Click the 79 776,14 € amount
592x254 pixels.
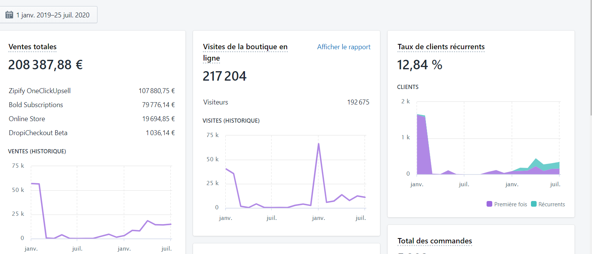pos(159,105)
